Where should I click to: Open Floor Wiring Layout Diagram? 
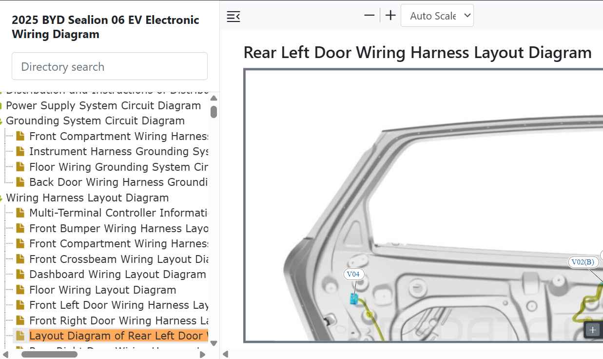[103, 290]
